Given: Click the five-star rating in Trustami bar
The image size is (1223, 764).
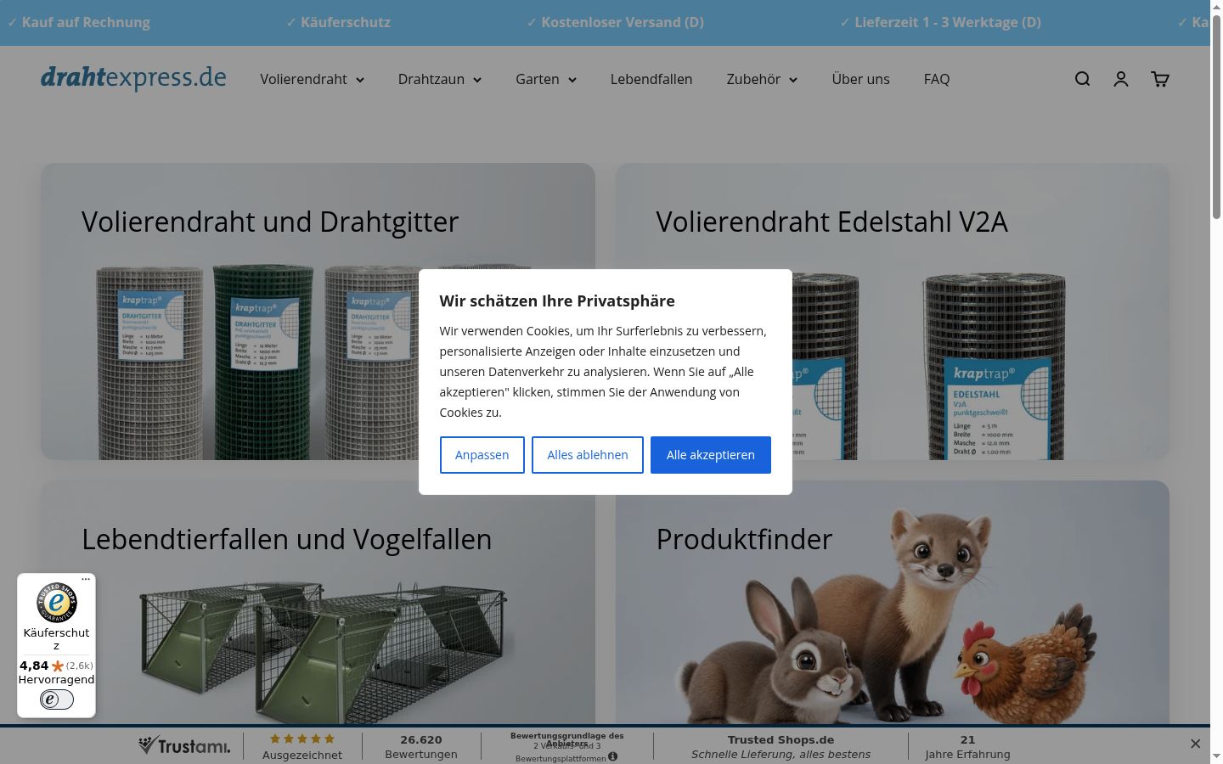Looking at the screenshot, I should point(302,739).
